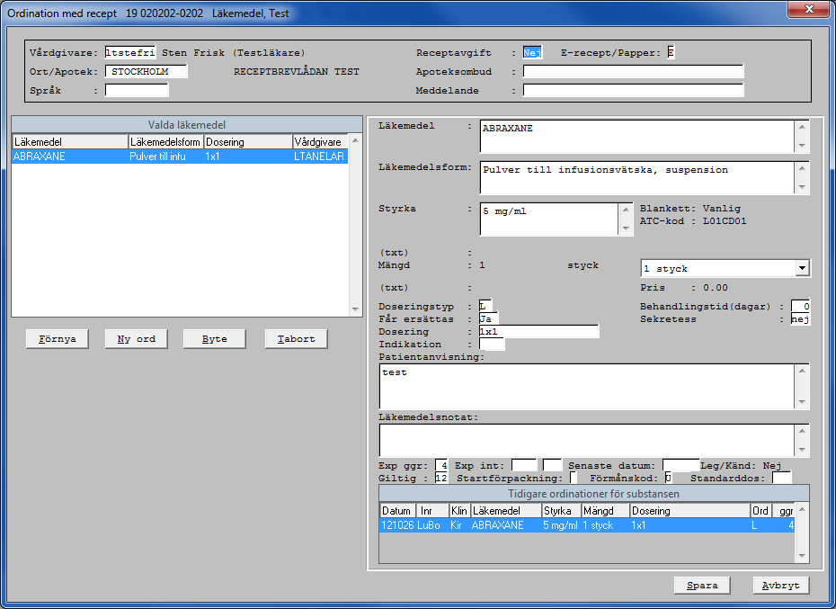Image resolution: width=836 pixels, height=609 pixels.
Task: Click the Mängd column header
Action: [x=605, y=511]
